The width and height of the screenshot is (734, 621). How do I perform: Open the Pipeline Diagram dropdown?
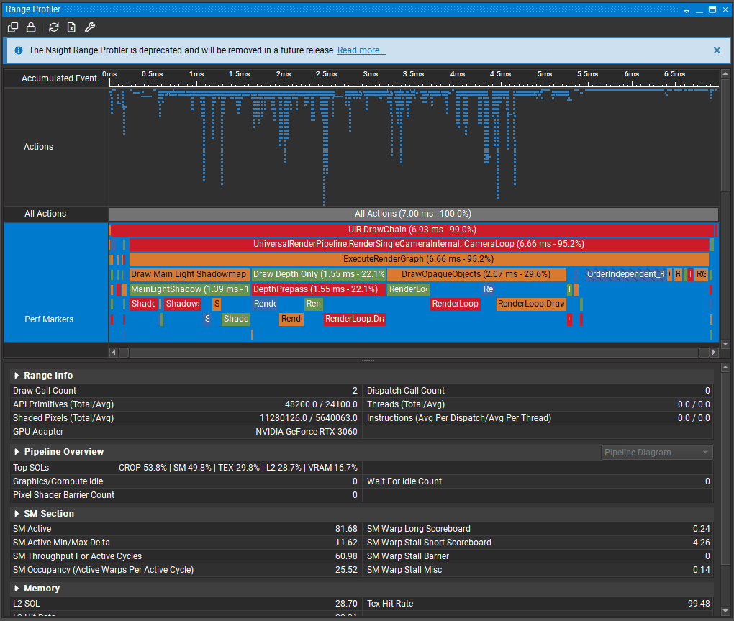click(x=656, y=453)
